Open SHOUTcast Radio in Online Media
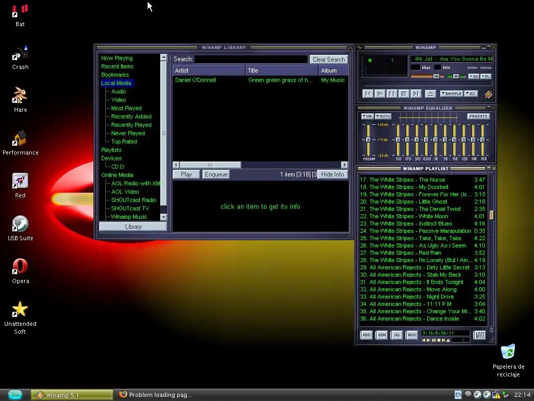Screen dimensions: 534x401 pos(133,200)
